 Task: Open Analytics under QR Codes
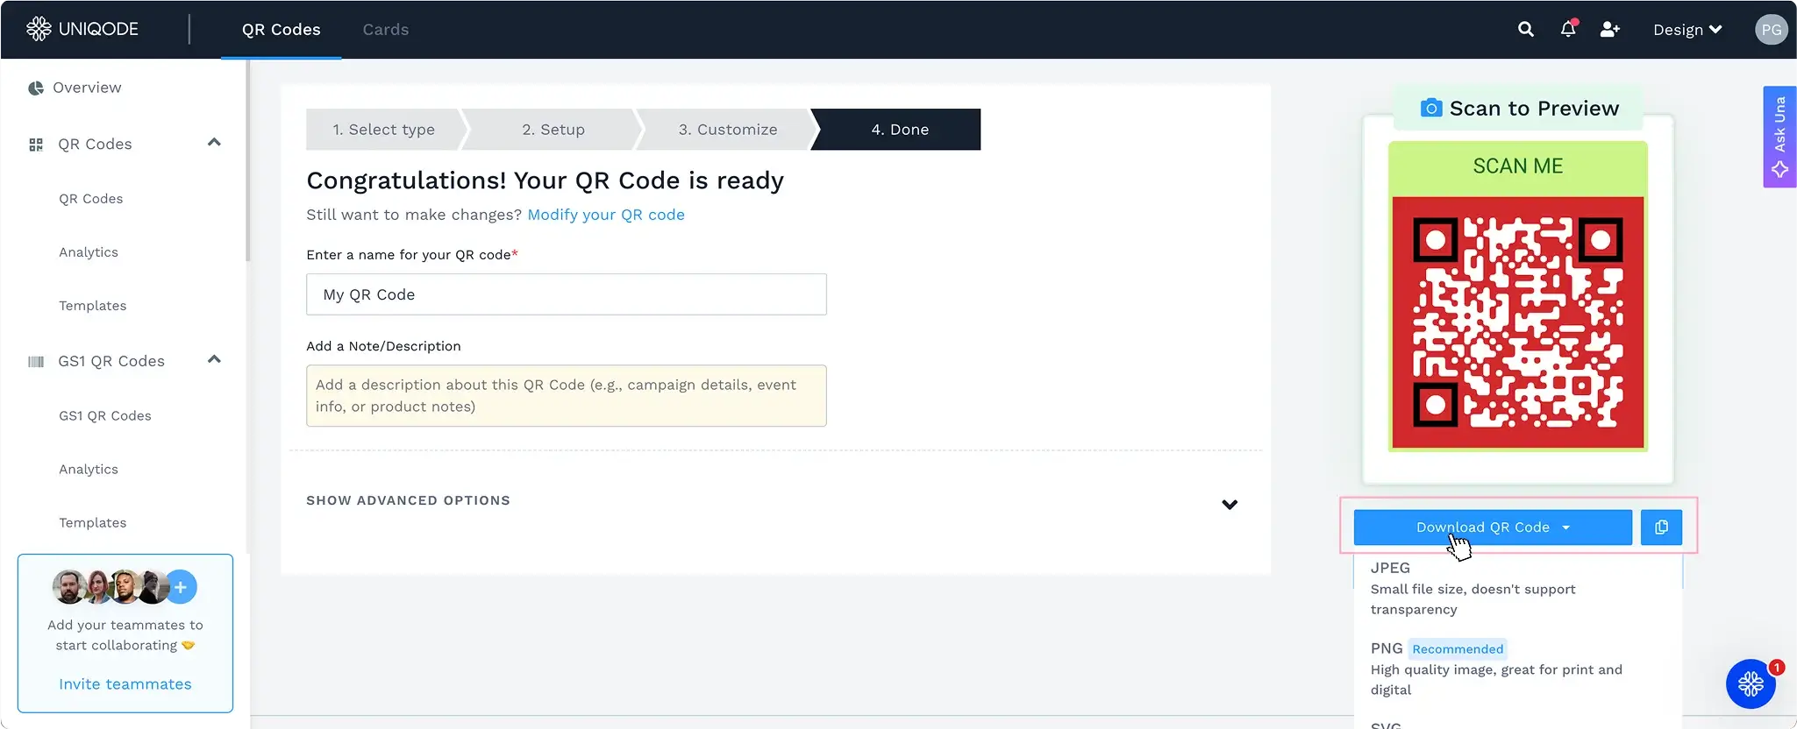(89, 252)
